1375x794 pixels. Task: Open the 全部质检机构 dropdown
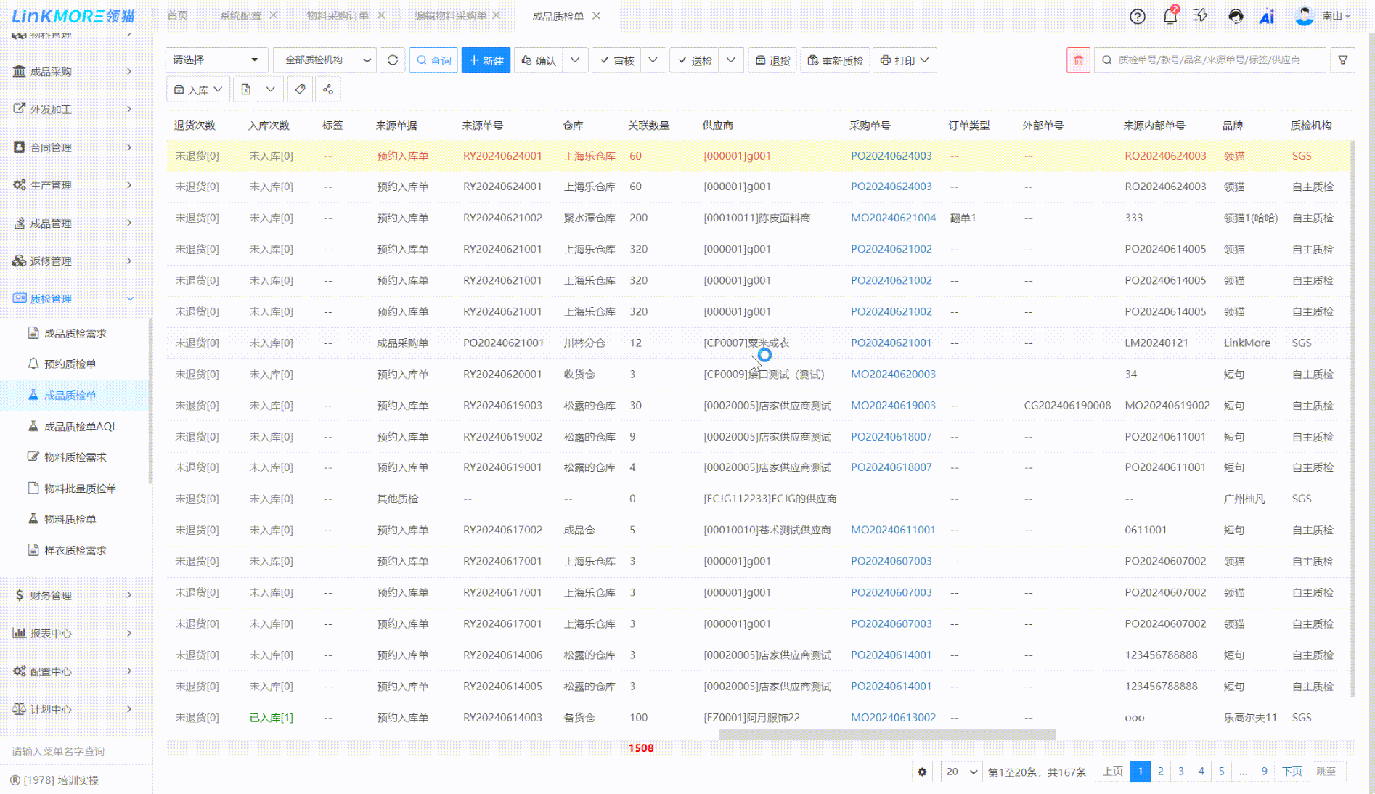pyautogui.click(x=326, y=60)
